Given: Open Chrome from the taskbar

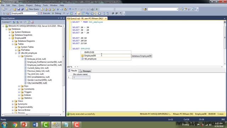Looking at the screenshot, I should click(15, 125).
